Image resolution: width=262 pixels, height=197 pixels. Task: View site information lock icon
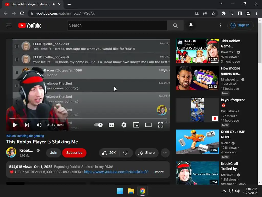click(32, 13)
